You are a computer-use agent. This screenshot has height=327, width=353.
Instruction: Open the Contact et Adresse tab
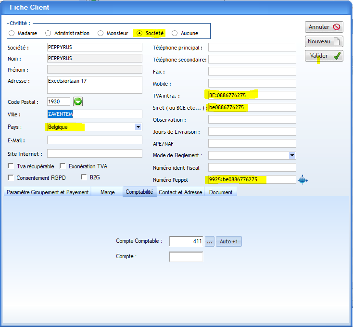coord(180,192)
